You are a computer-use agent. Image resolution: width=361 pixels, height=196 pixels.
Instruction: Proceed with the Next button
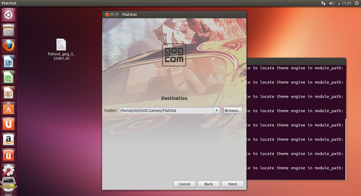[233, 184]
